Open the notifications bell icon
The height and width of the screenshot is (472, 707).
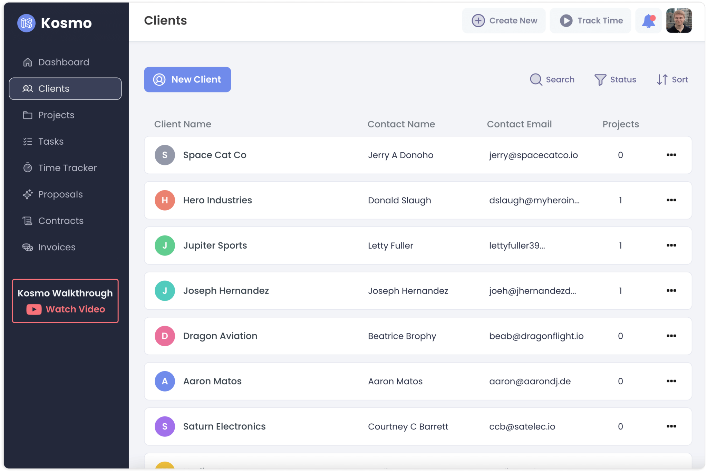pos(648,20)
